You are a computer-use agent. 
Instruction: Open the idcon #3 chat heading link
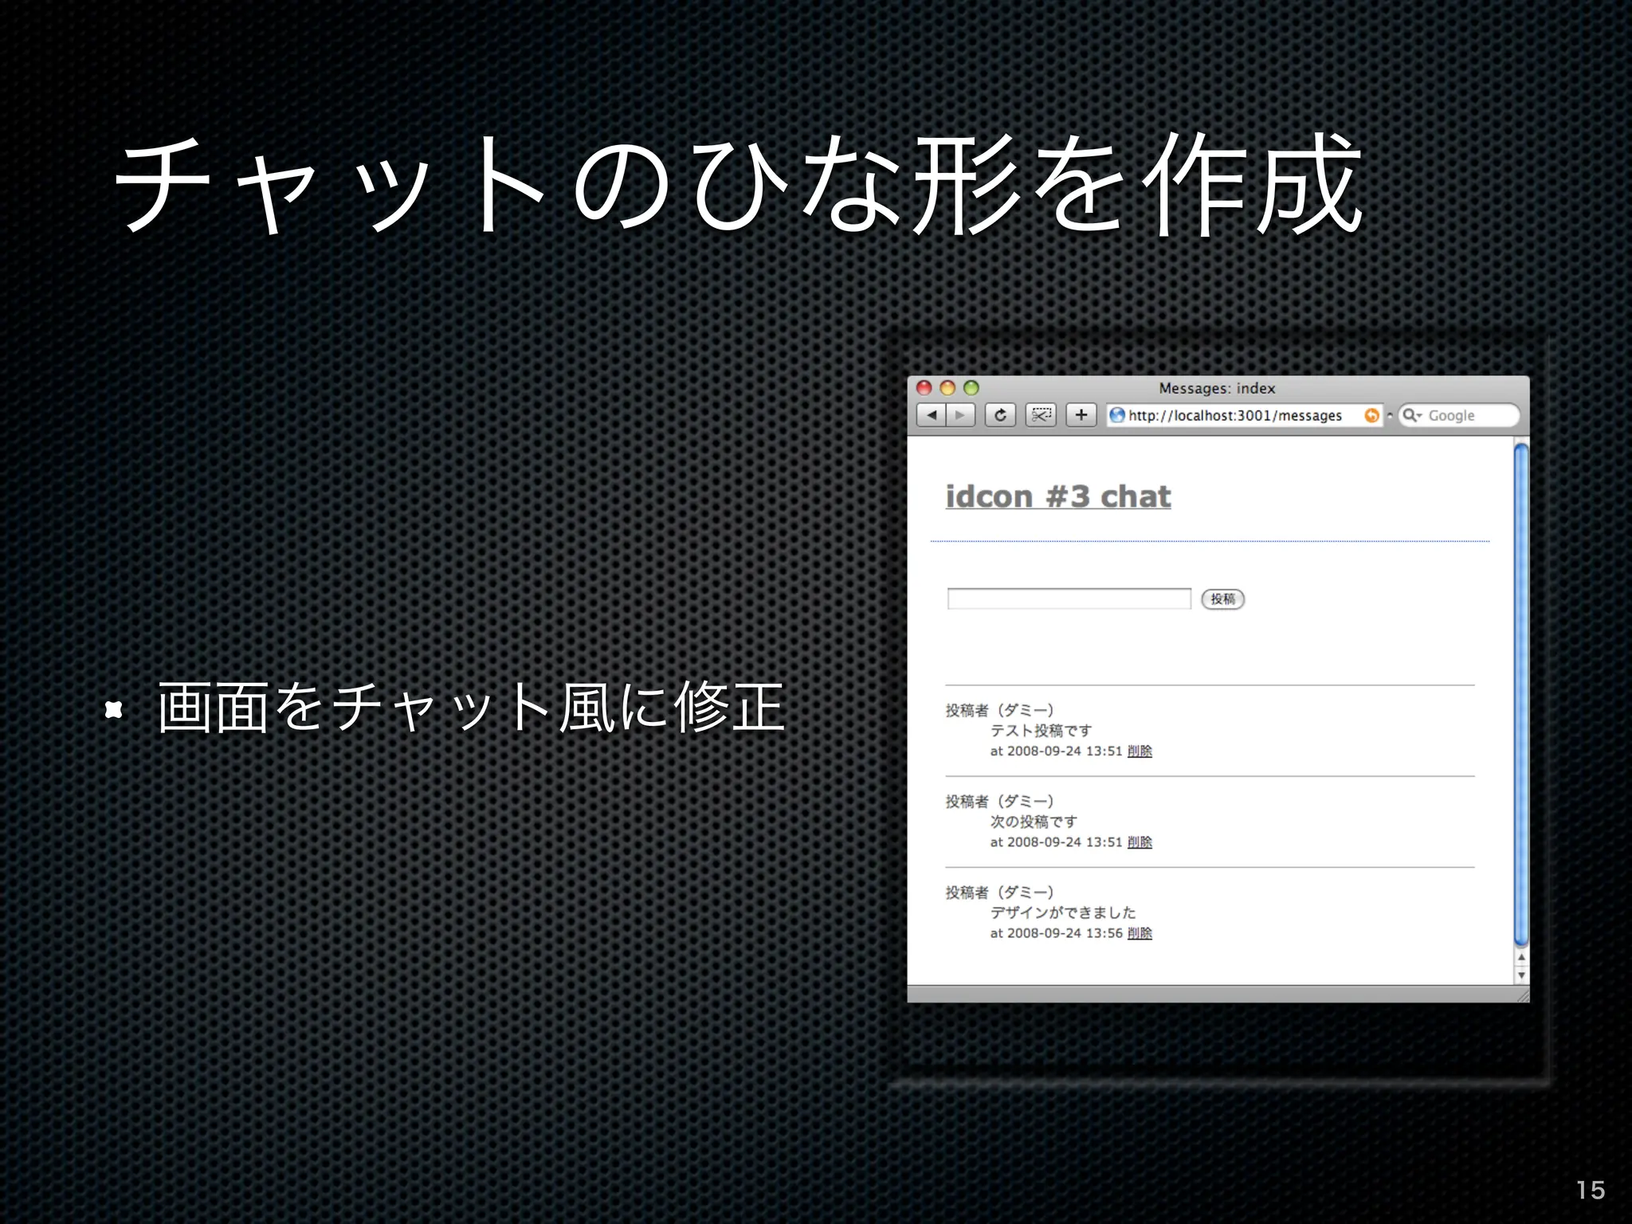point(1057,496)
